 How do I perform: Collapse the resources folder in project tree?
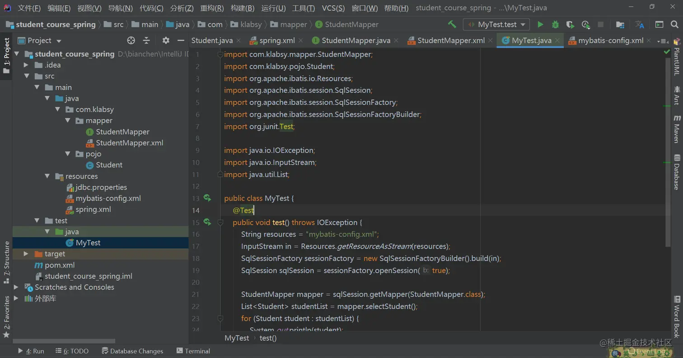pyautogui.click(x=47, y=176)
